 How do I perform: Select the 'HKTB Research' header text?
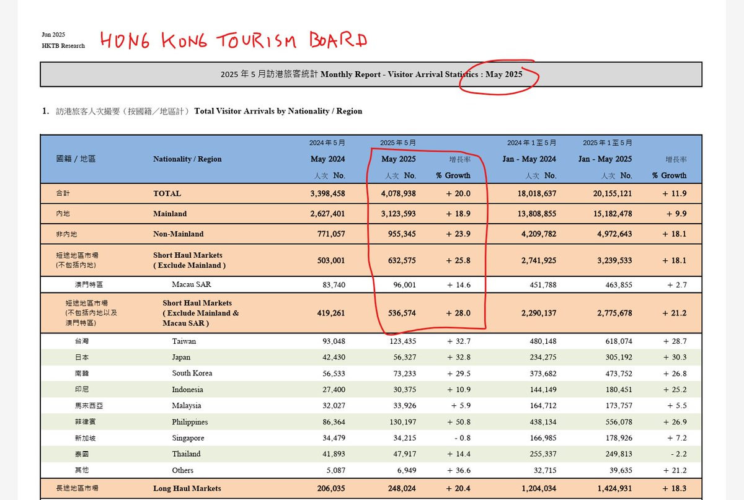point(63,46)
